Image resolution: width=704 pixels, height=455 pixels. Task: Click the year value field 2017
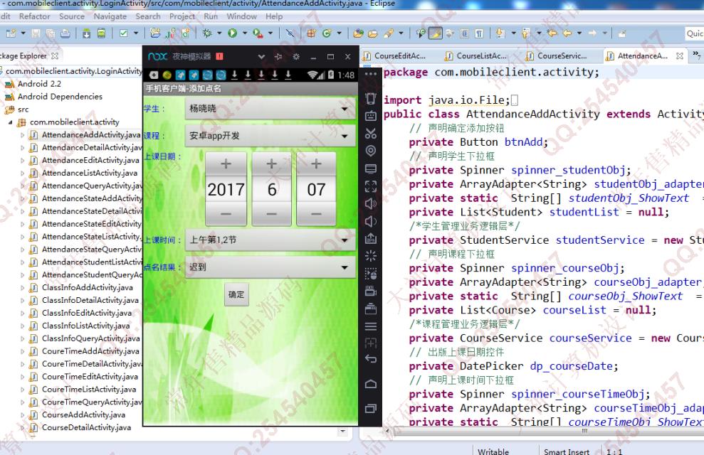click(x=226, y=190)
